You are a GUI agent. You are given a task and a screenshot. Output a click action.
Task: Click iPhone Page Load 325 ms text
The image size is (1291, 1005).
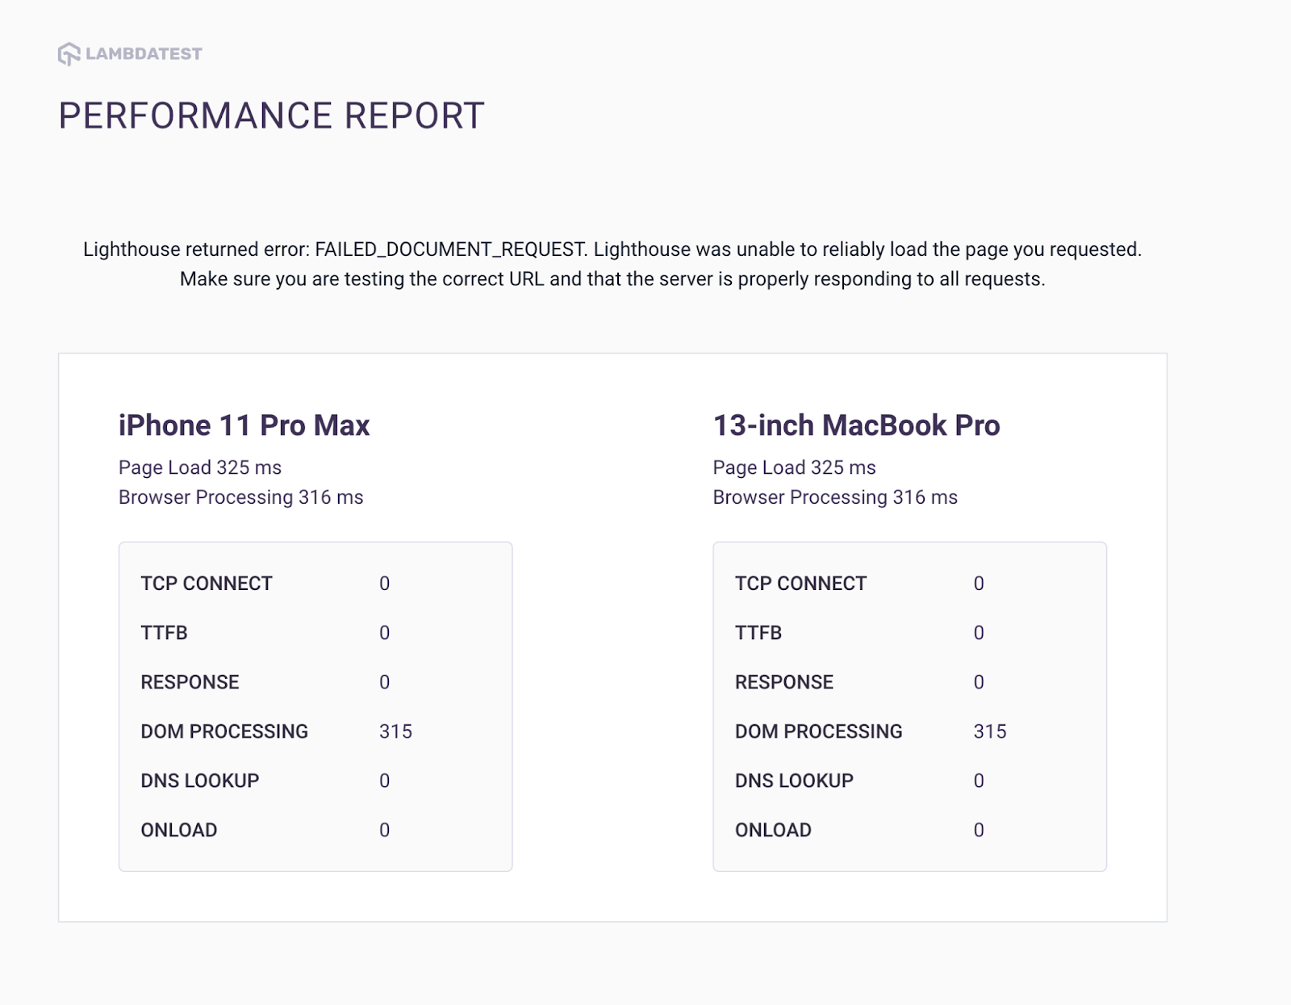[200, 467]
